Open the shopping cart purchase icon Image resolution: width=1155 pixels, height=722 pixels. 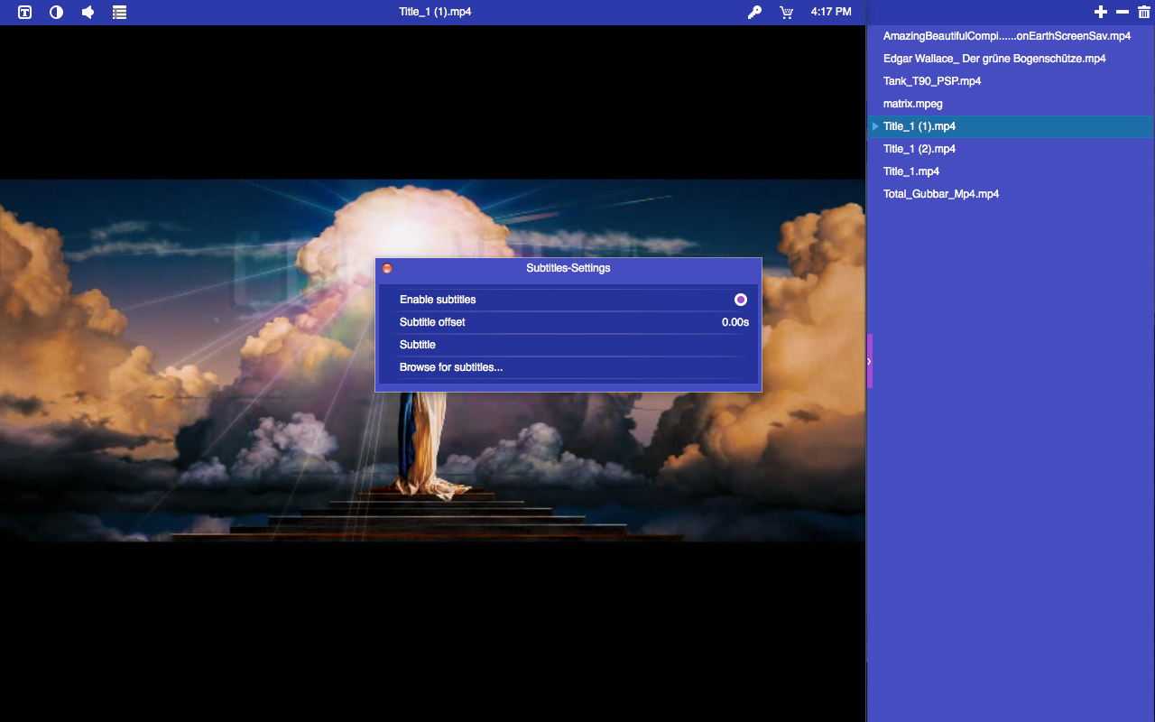pos(787,13)
